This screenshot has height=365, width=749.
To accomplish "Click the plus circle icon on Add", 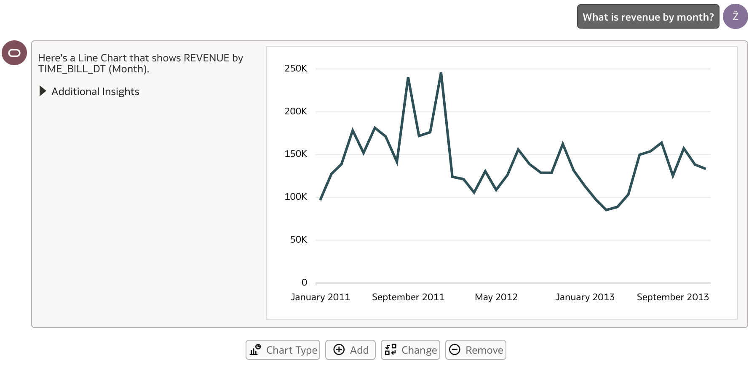I will pos(339,349).
